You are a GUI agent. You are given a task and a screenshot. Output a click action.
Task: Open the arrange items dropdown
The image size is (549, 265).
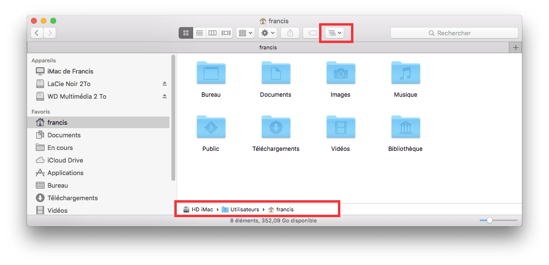245,33
